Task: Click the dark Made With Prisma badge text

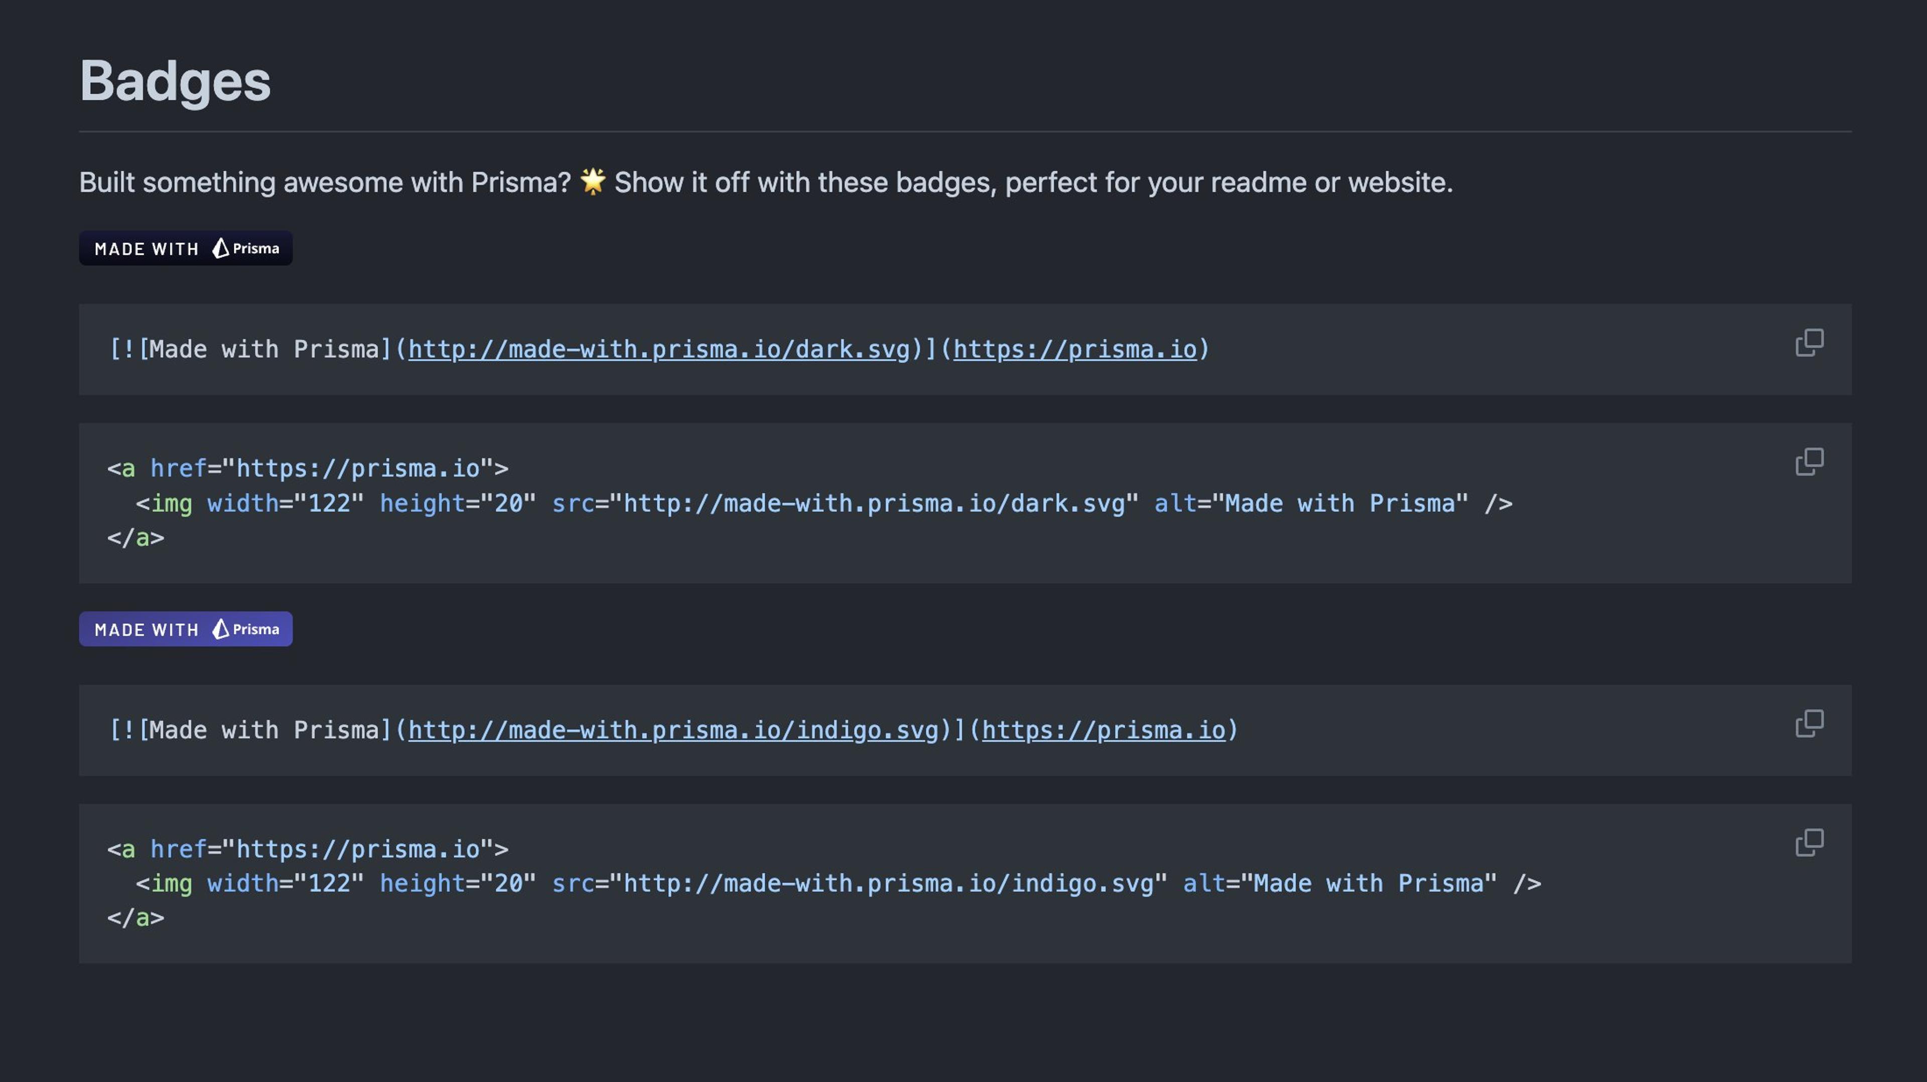Action: coord(147,249)
